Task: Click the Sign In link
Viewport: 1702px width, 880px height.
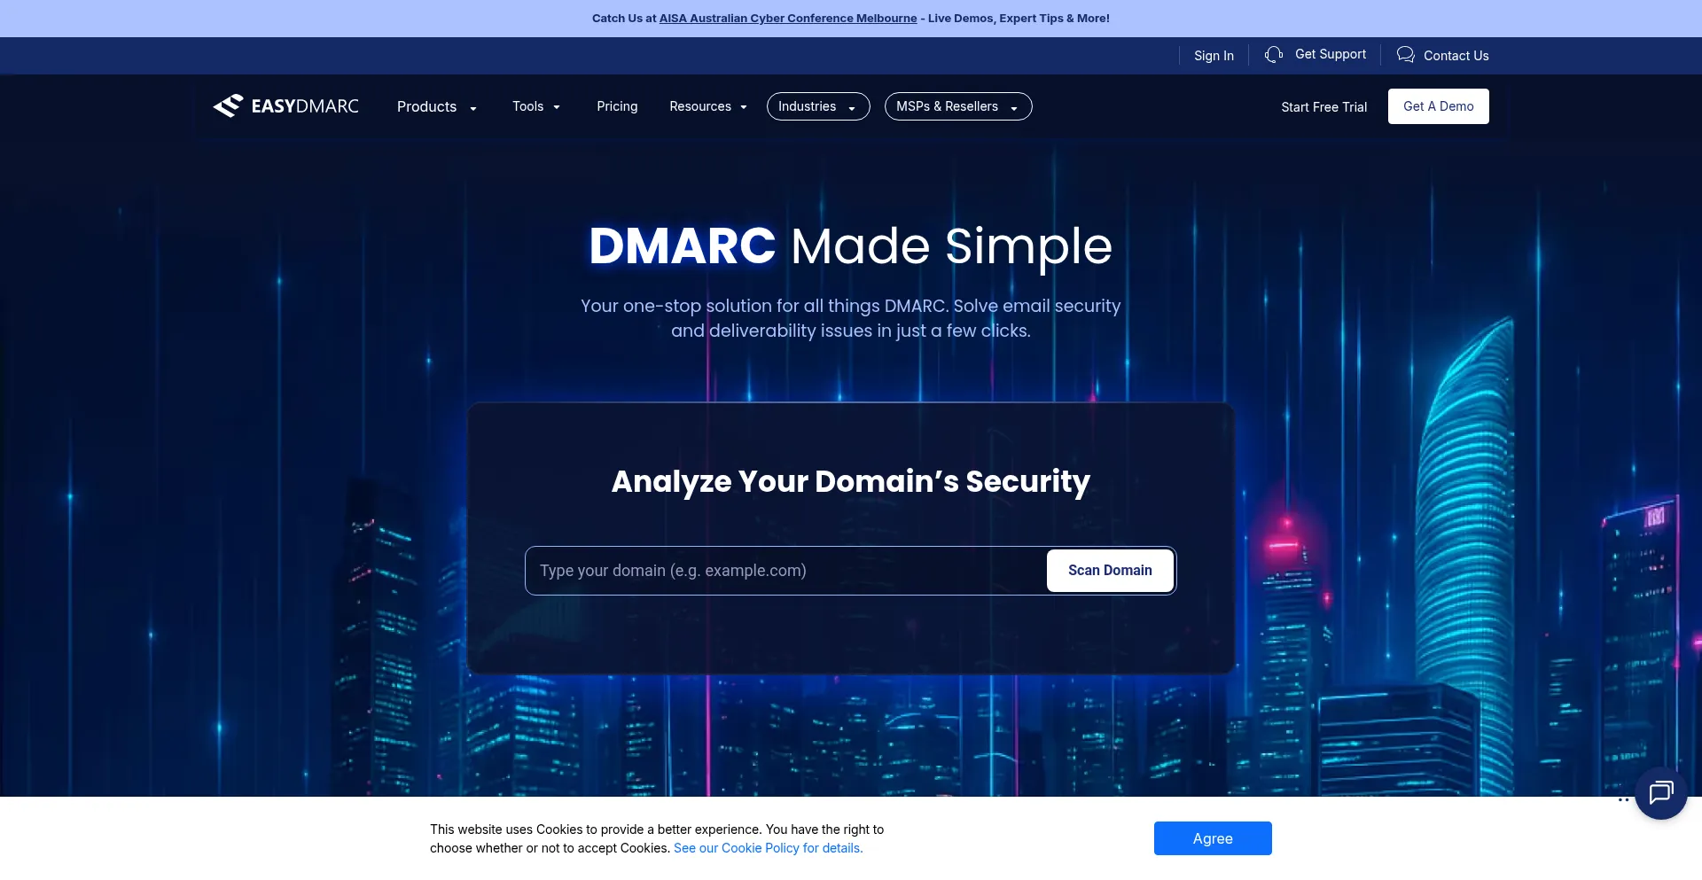Action: coord(1213,56)
